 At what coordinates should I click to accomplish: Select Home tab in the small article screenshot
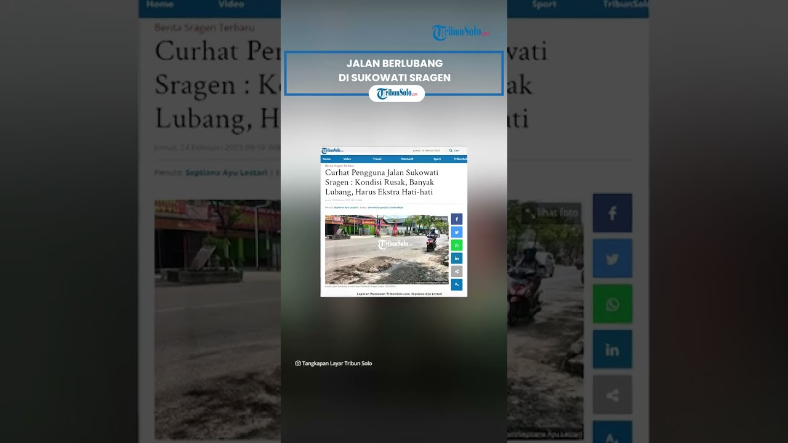click(327, 159)
